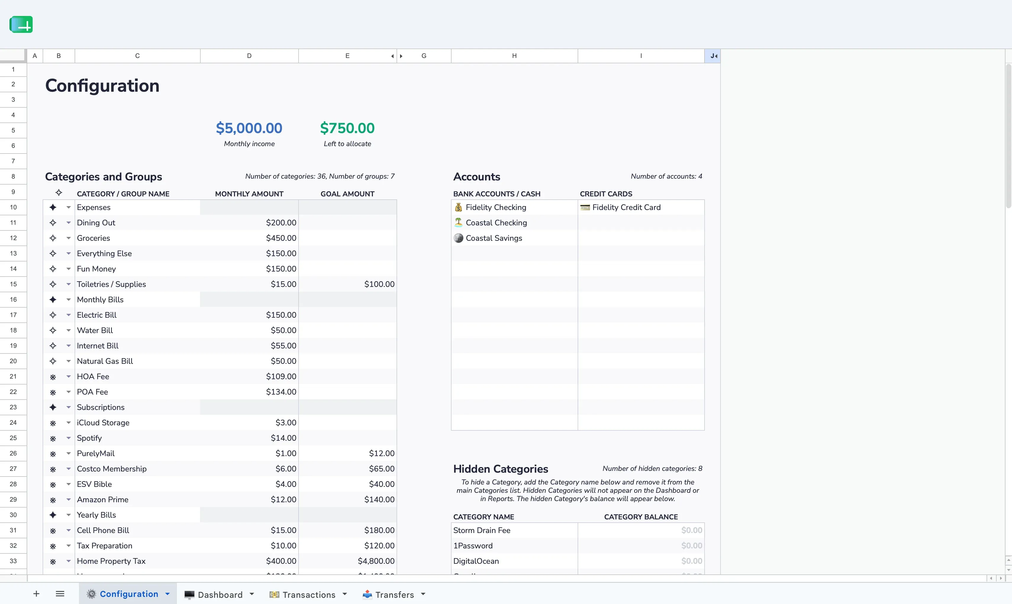Click the star icon beside Electric Bill
The width and height of the screenshot is (1012, 604).
[53, 315]
